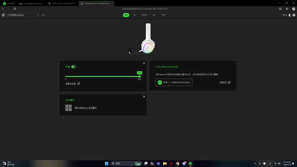The width and height of the screenshot is (297, 167).
Task: Click the learn more link in the surround panel
Action: pyautogui.click(x=223, y=82)
